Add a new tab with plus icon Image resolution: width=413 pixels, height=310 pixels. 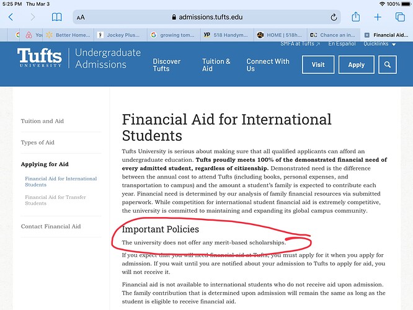(378, 17)
